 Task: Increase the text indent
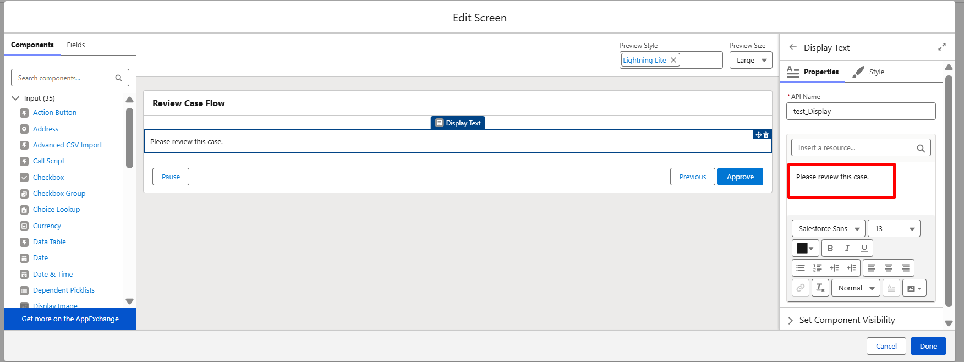coord(835,268)
